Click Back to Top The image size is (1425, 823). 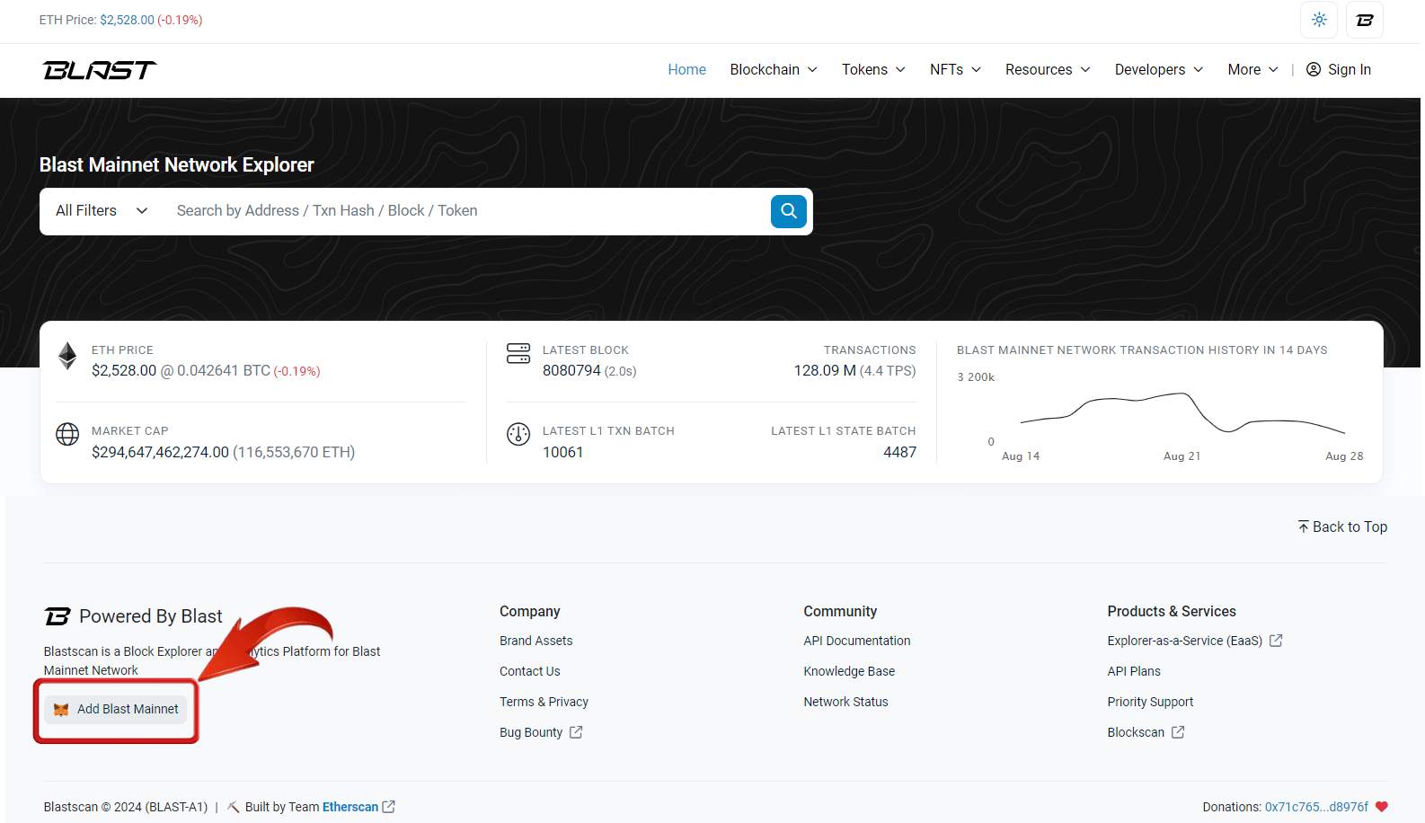(x=1342, y=527)
